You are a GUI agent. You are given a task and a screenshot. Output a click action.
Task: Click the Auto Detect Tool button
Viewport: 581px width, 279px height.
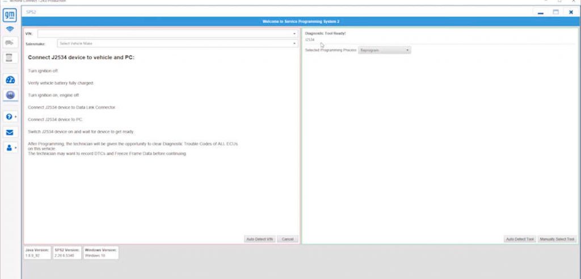(520, 239)
